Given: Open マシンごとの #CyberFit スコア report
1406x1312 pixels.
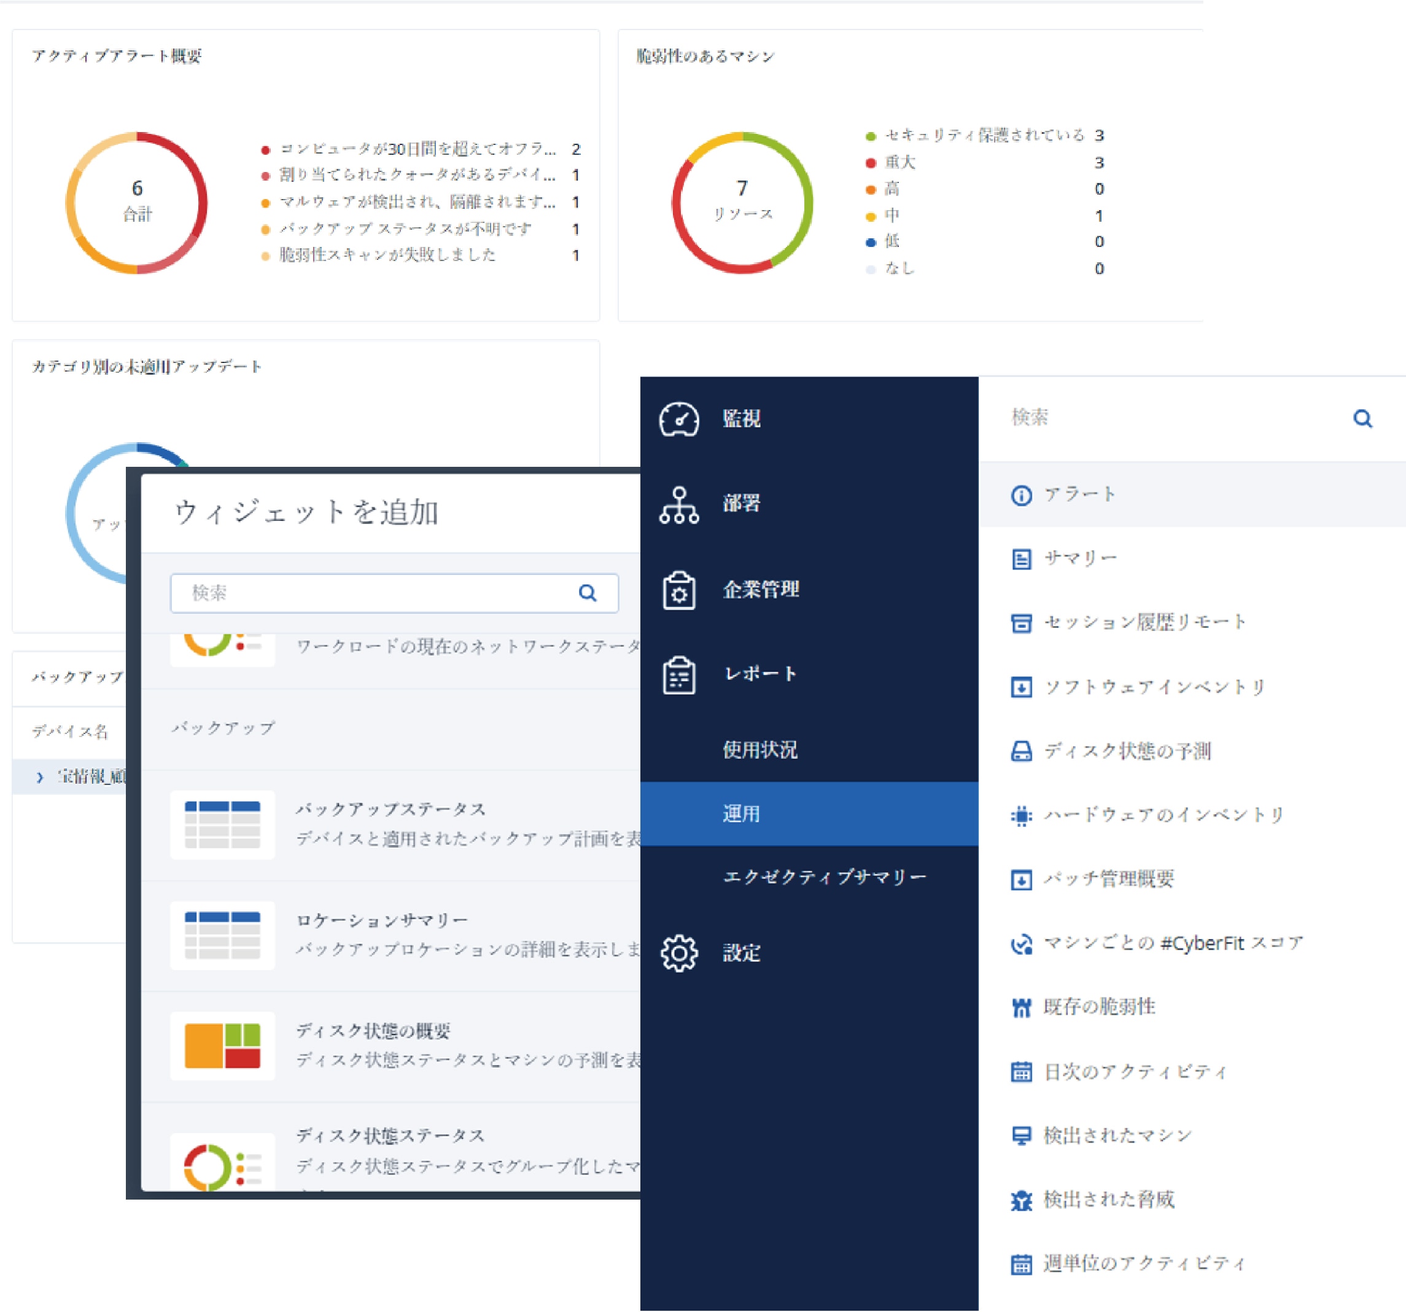Looking at the screenshot, I should (x=1173, y=943).
